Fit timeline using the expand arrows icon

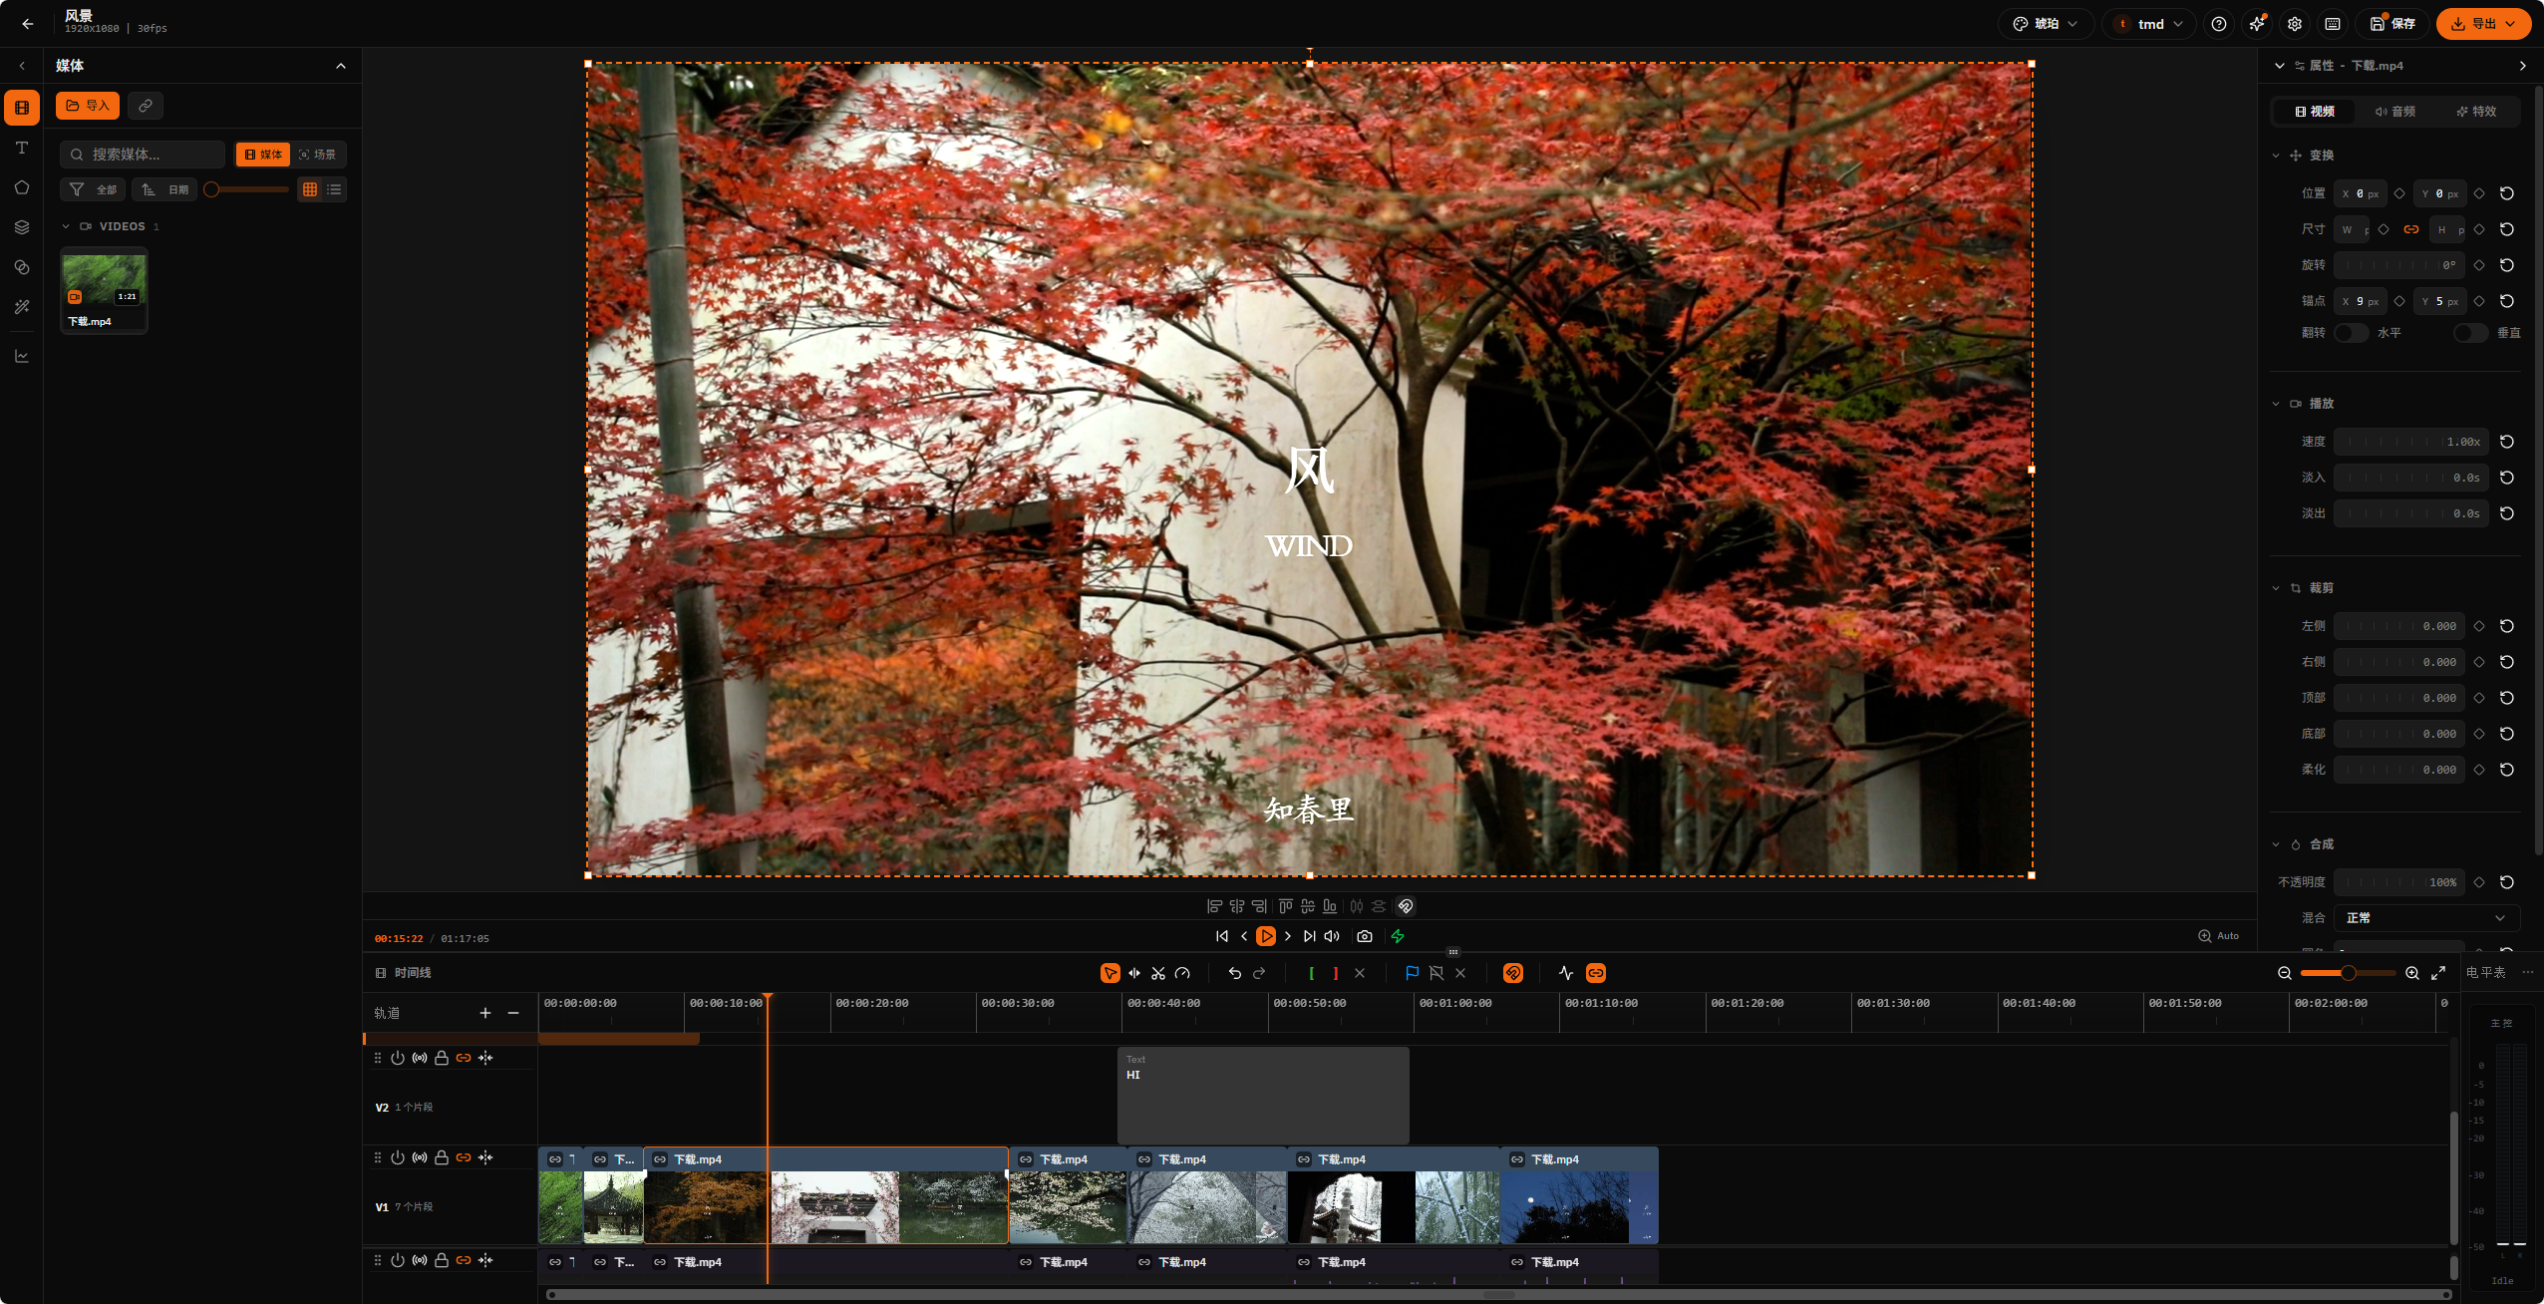2438,973
